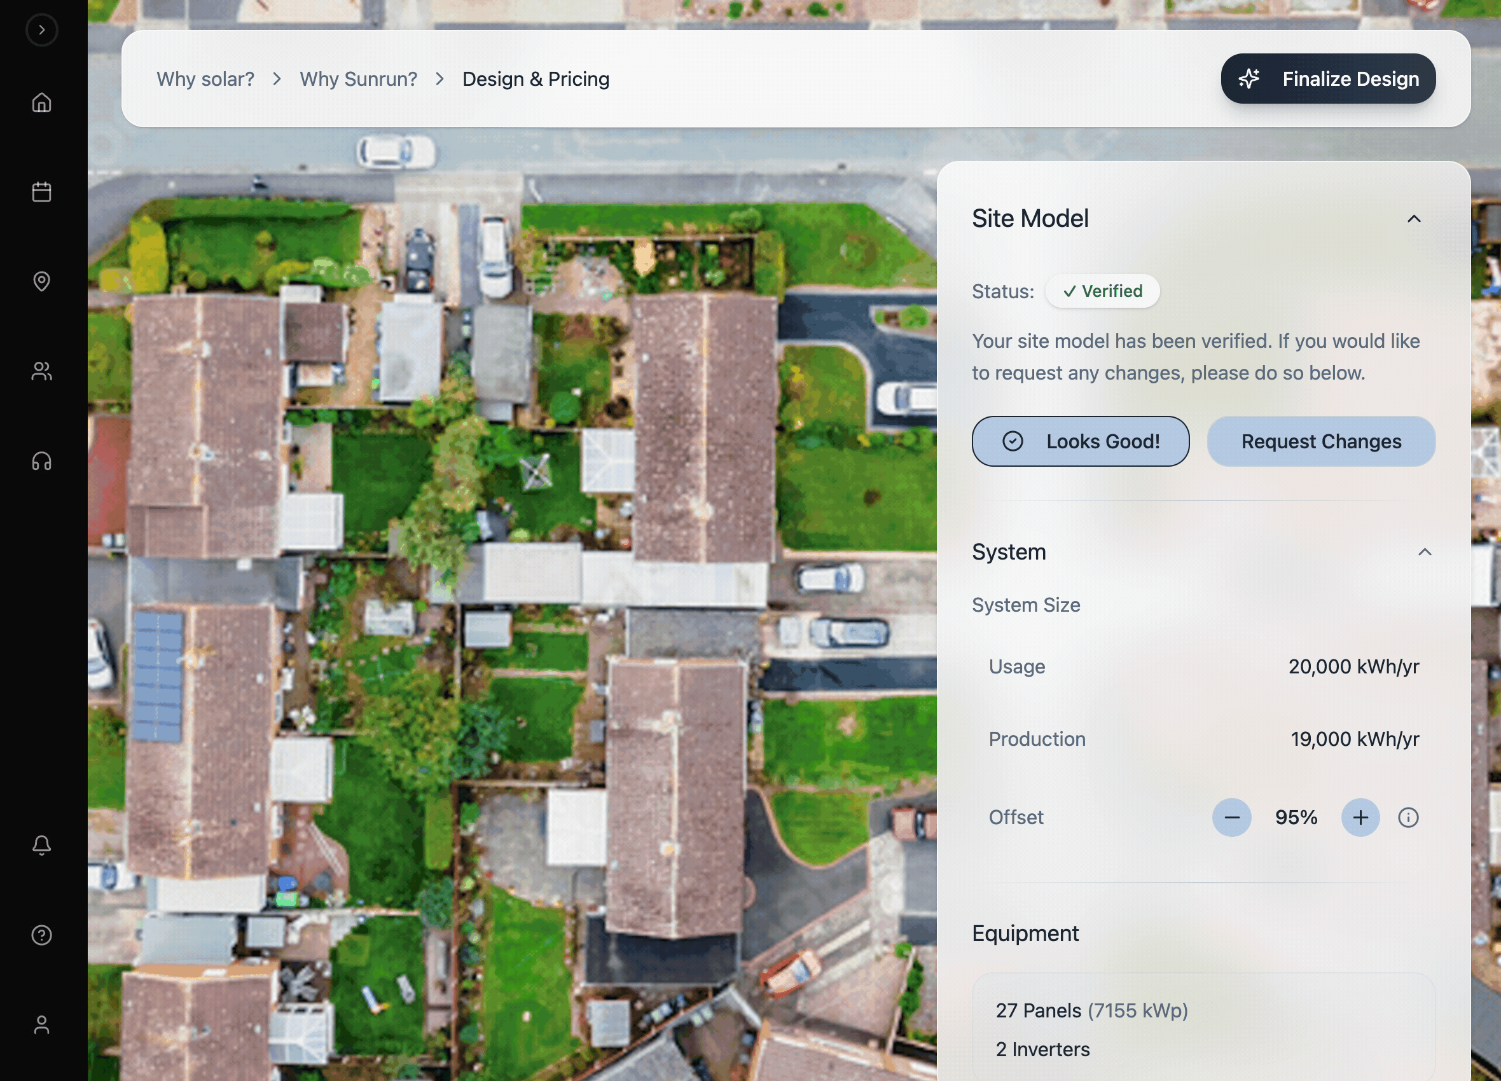Image resolution: width=1501 pixels, height=1081 pixels.
Task: Increase Offset with plus button
Action: pos(1360,818)
